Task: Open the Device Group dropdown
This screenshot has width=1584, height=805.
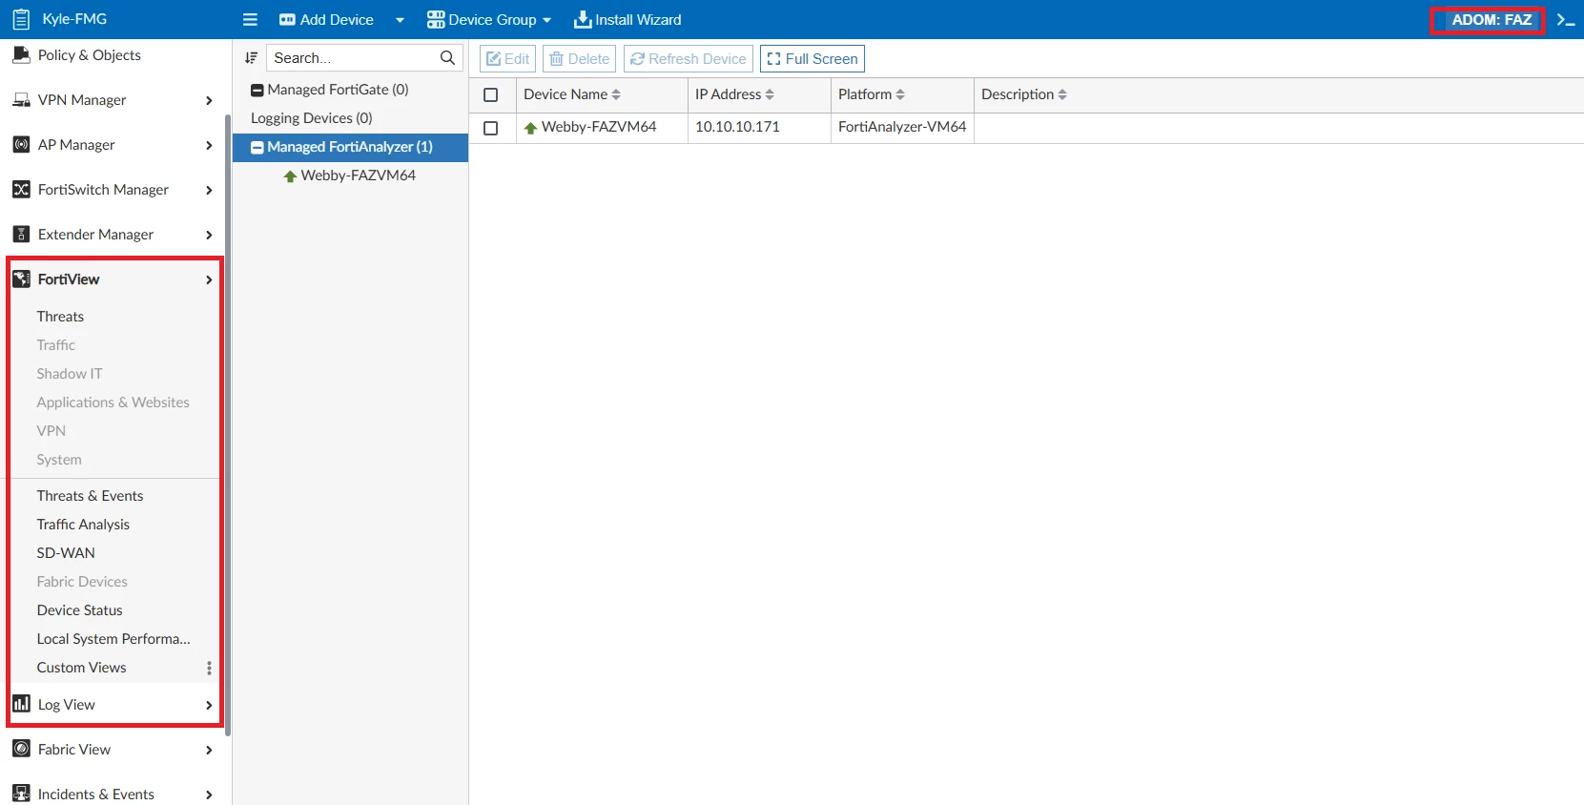Action: (x=489, y=20)
